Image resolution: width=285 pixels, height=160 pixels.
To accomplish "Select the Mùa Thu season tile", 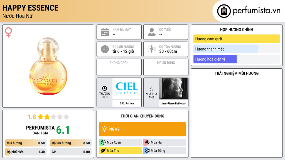I will 121,151.
